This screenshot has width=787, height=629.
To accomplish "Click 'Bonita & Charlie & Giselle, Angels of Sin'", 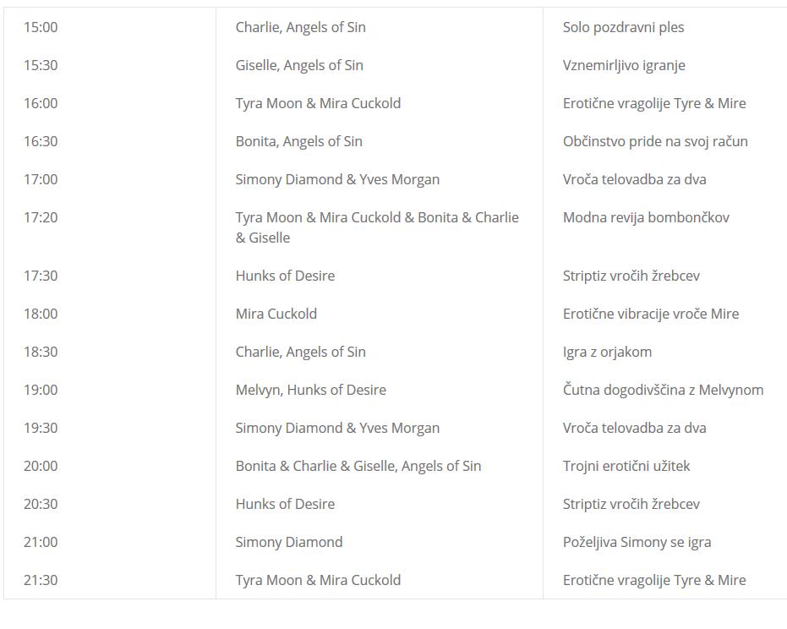I will 358,466.
